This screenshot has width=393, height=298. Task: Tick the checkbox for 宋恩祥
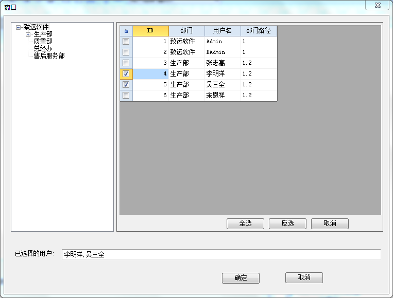click(x=126, y=96)
